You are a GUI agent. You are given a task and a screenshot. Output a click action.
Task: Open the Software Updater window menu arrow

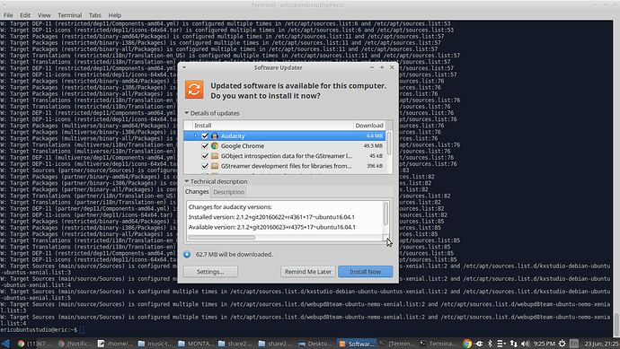coord(184,67)
